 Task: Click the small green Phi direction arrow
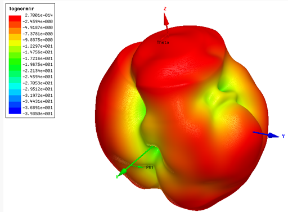(138, 166)
